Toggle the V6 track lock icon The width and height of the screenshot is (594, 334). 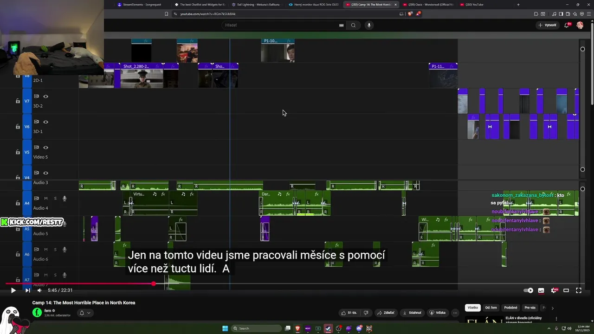(x=18, y=127)
